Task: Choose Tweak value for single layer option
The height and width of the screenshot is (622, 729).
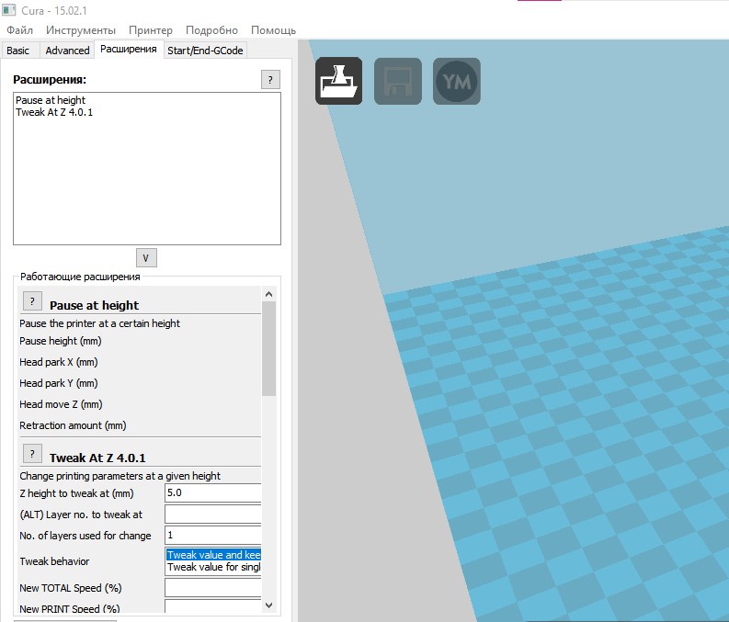Action: (213, 567)
